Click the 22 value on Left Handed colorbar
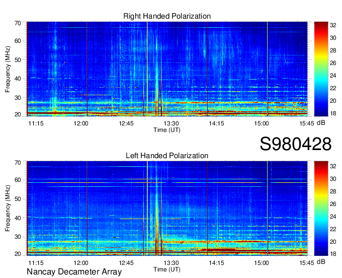Screen dimensions: 342x278 coord(333,229)
